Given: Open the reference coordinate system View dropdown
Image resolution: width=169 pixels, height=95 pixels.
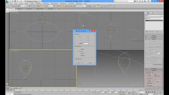Looking at the screenshot, I should 50,6.
